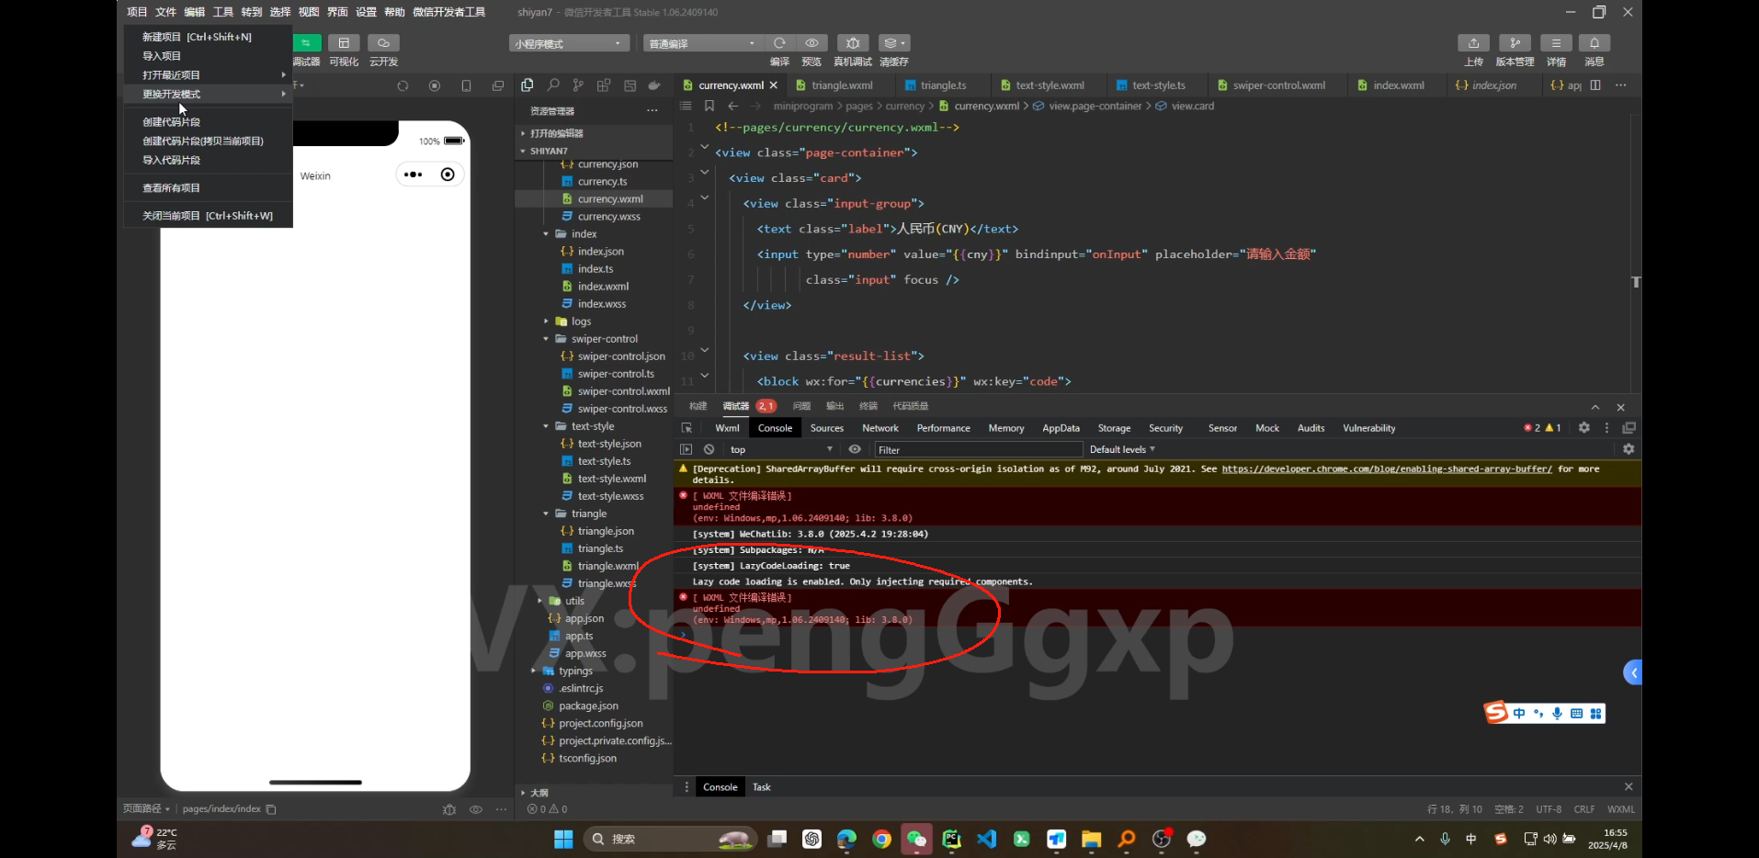The height and width of the screenshot is (858, 1759).
Task: Open the 清缓存 clear cache dropdown
Action: coord(894,43)
